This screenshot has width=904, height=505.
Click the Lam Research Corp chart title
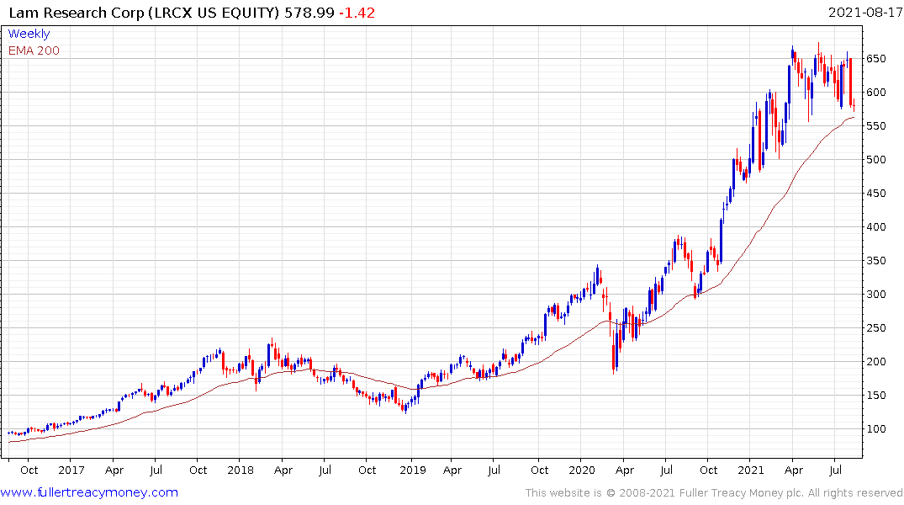(x=144, y=13)
